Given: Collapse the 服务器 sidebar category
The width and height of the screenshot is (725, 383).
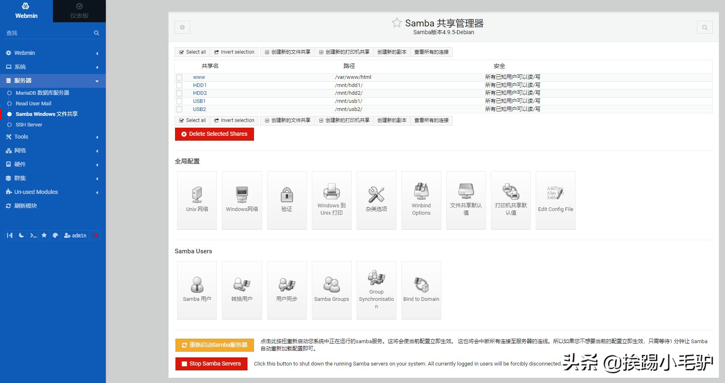Looking at the screenshot, I should pyautogui.click(x=53, y=81).
